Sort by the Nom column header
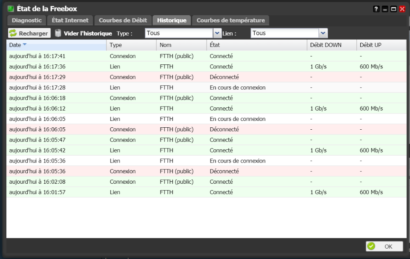This screenshot has width=410, height=259. click(182, 45)
